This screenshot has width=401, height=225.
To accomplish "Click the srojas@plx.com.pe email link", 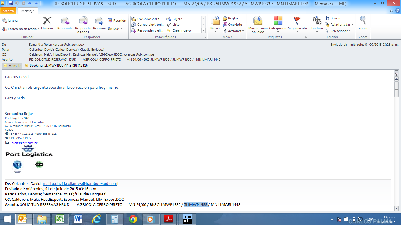I will [25, 143].
